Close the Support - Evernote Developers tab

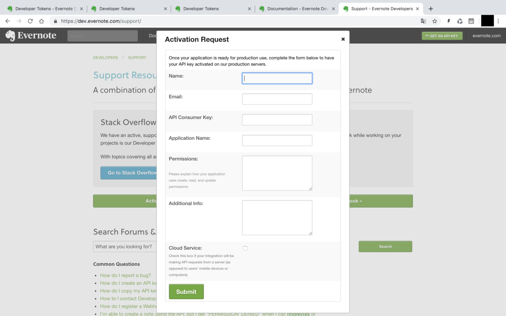[x=418, y=8]
